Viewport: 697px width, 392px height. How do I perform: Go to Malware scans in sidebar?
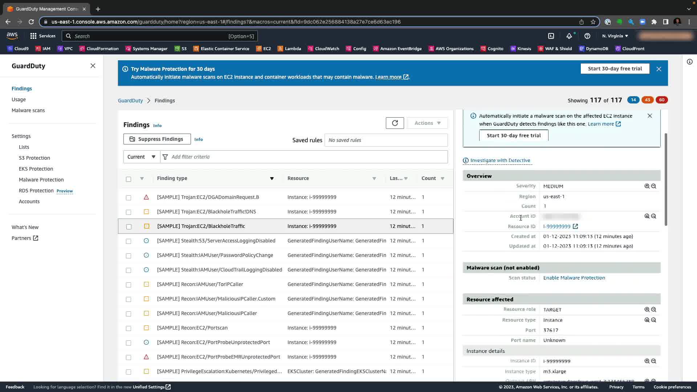click(28, 110)
